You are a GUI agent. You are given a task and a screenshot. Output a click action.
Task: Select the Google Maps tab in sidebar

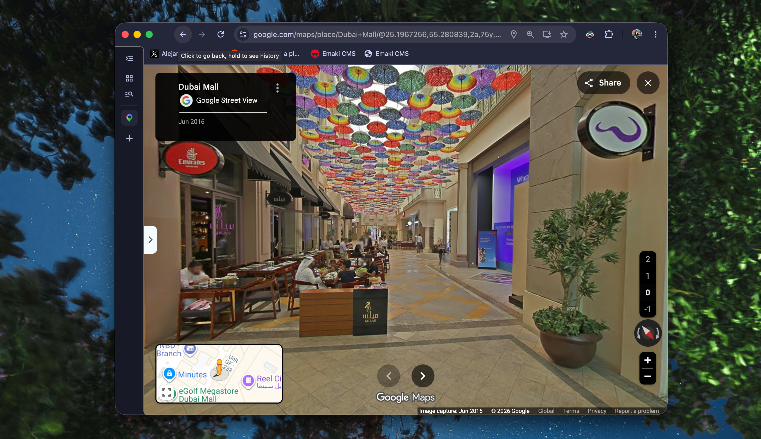click(129, 118)
